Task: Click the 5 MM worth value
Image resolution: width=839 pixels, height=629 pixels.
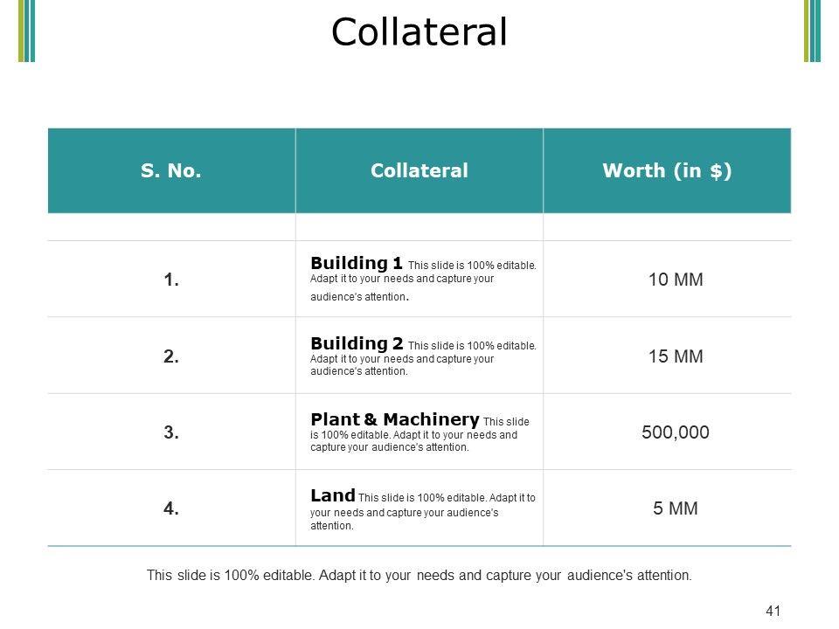Action: pyautogui.click(x=676, y=508)
